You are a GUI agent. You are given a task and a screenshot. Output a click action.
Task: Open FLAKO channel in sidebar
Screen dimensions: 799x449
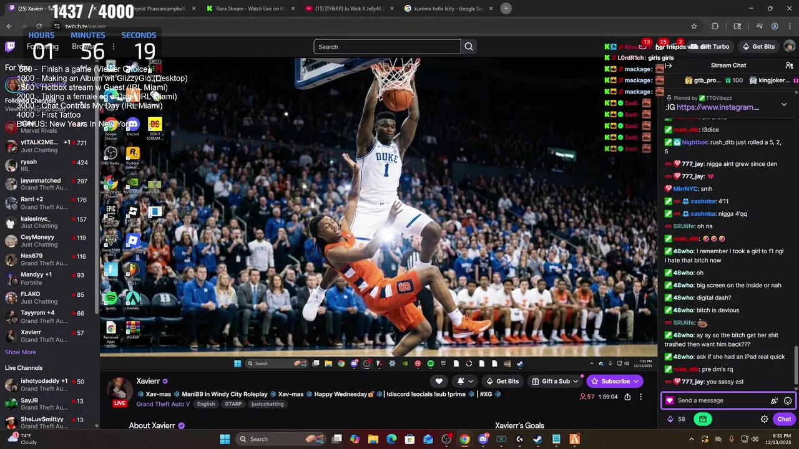coord(49,297)
